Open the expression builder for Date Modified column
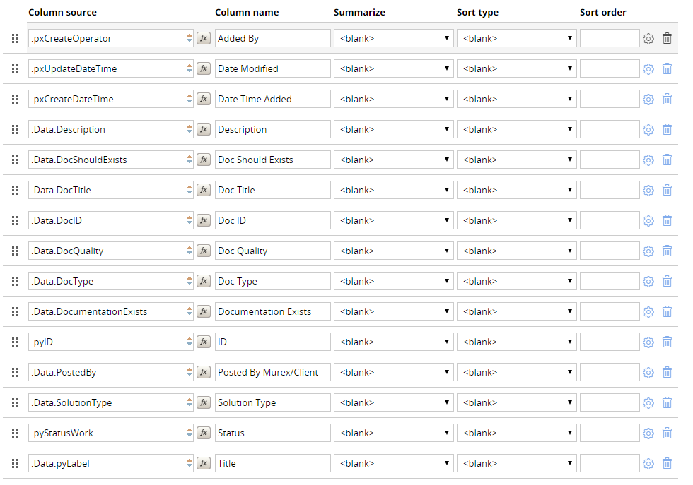The height and width of the screenshot is (485, 693). click(204, 68)
